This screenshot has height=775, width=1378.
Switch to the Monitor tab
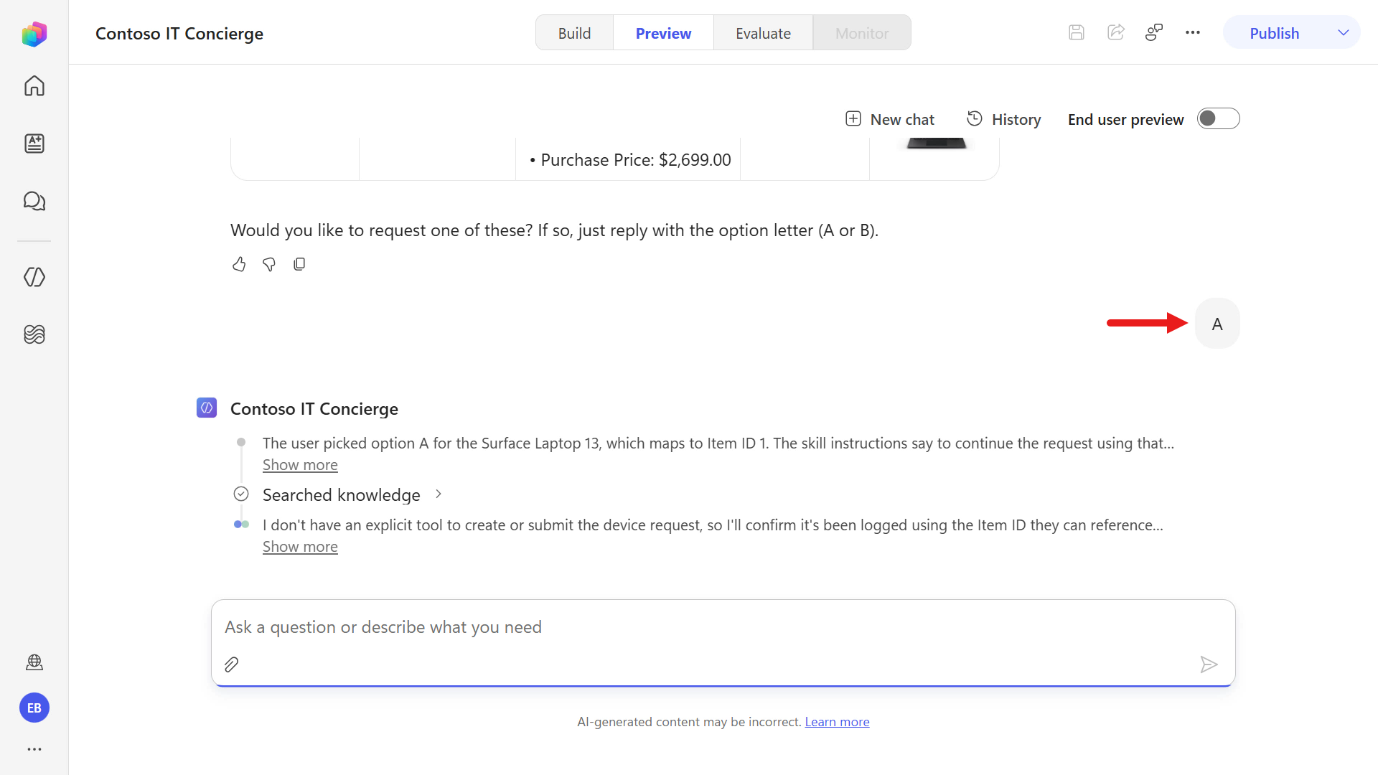point(862,33)
